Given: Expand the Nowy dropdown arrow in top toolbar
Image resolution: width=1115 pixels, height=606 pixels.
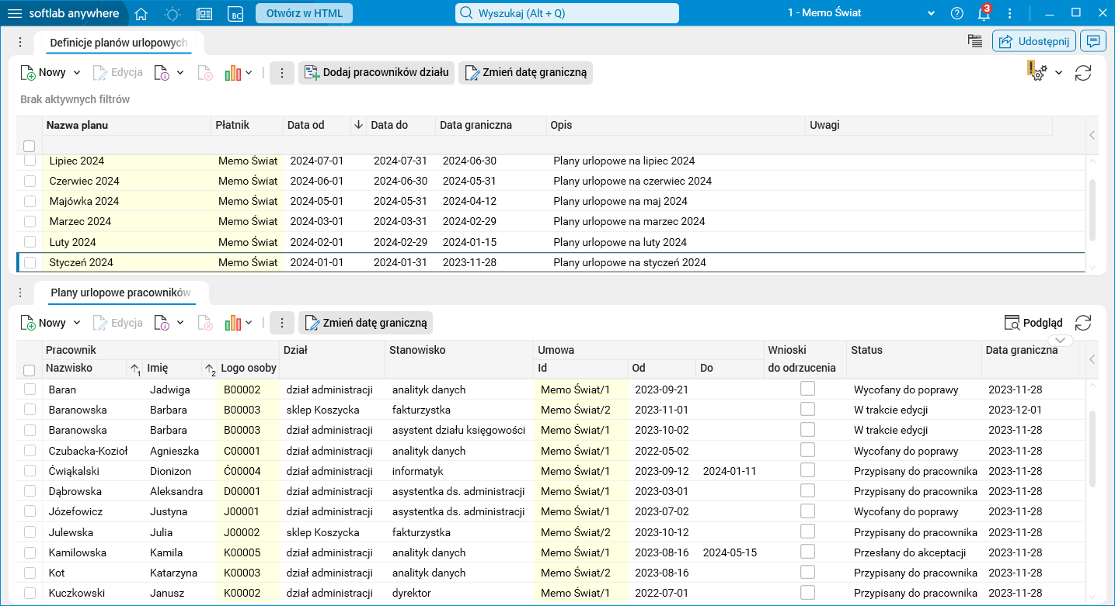Looking at the screenshot, I should click(77, 73).
